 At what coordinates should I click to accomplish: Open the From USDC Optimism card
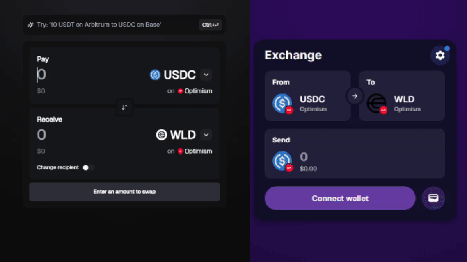(307, 96)
